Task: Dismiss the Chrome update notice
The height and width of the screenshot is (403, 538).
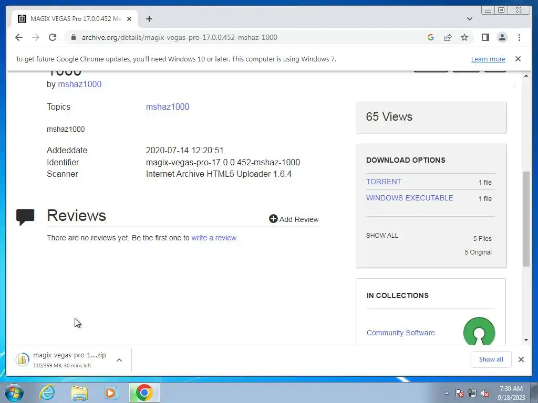Action: [518, 59]
